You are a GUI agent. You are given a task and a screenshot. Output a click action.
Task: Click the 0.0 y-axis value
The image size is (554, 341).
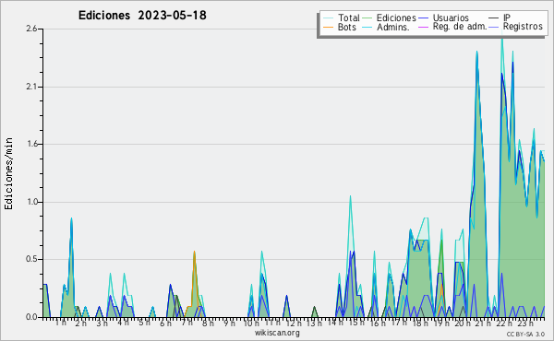tap(31, 317)
